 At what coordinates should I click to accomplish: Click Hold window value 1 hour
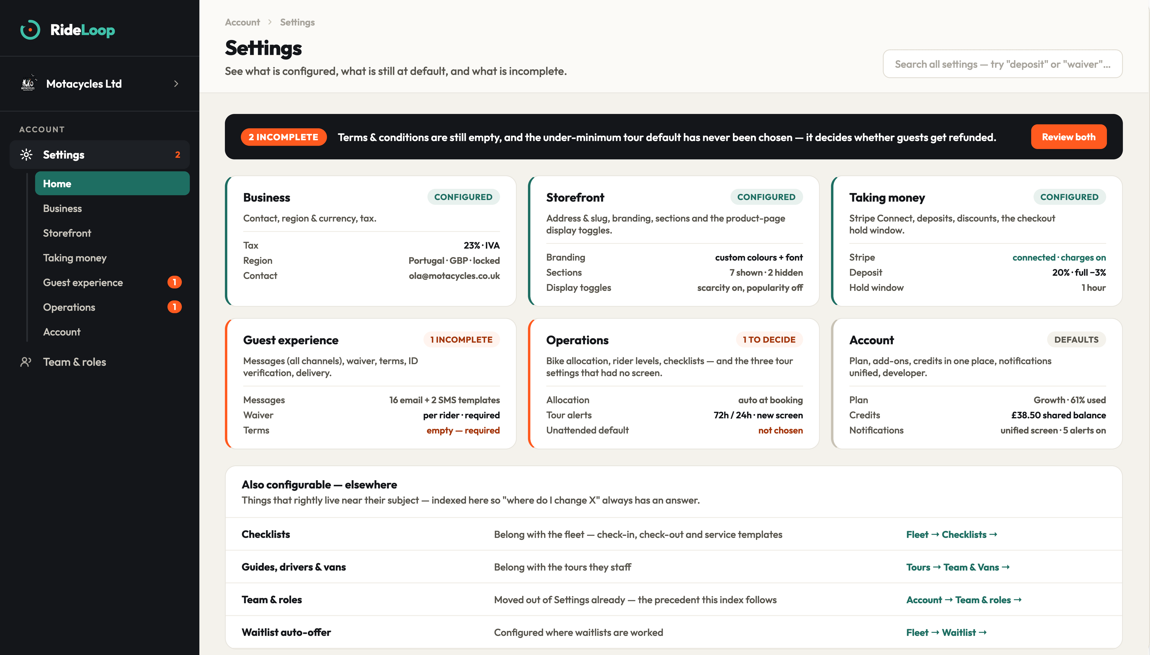pos(1094,288)
